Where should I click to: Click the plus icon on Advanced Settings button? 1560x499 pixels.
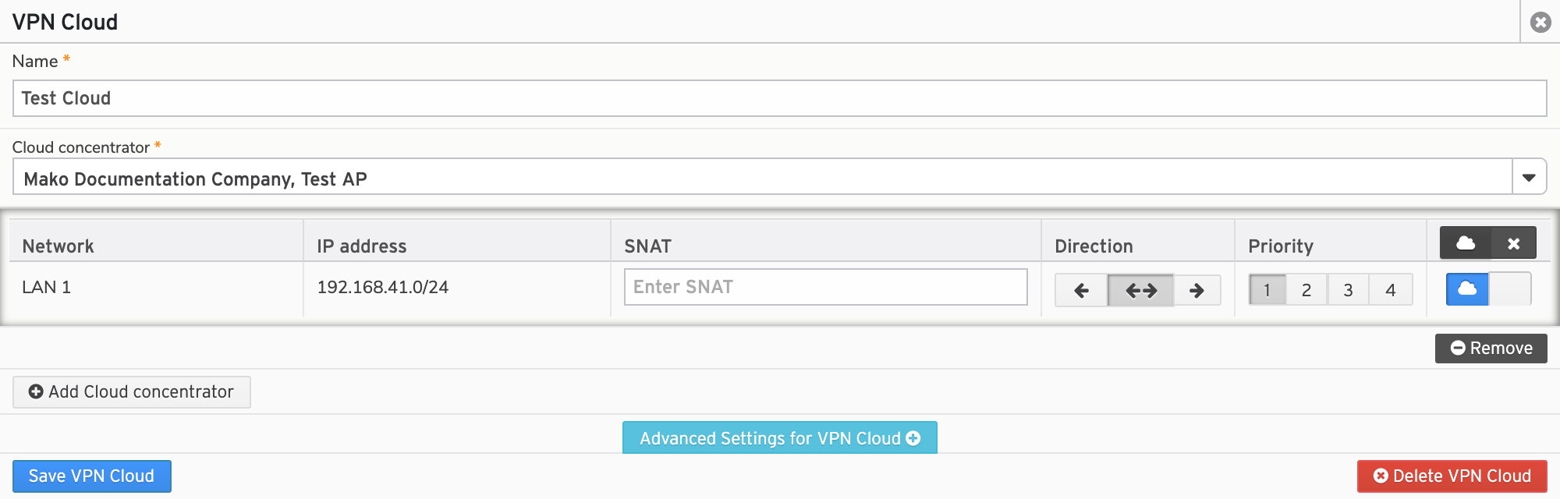(x=913, y=438)
